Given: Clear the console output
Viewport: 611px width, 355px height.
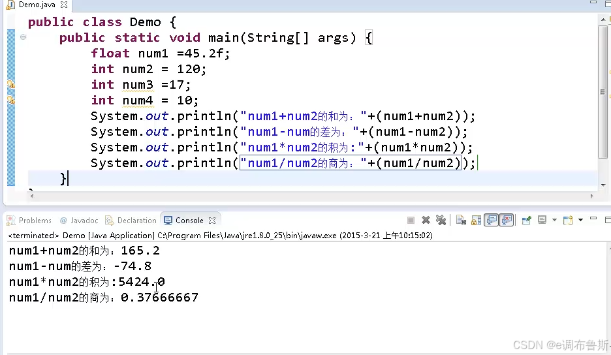Looking at the screenshot, I should click(461, 221).
